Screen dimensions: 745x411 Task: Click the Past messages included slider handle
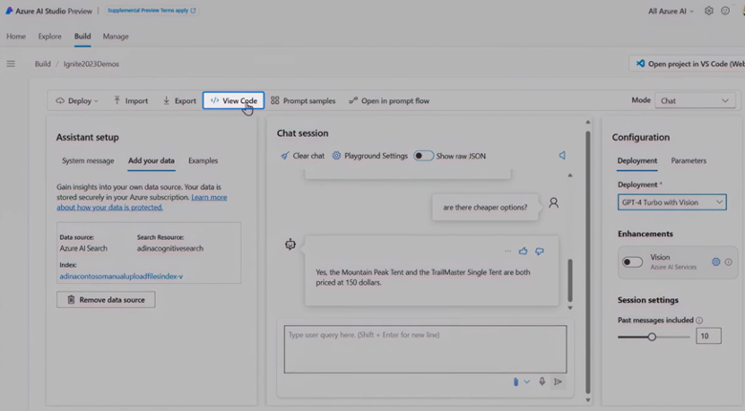tap(651, 336)
